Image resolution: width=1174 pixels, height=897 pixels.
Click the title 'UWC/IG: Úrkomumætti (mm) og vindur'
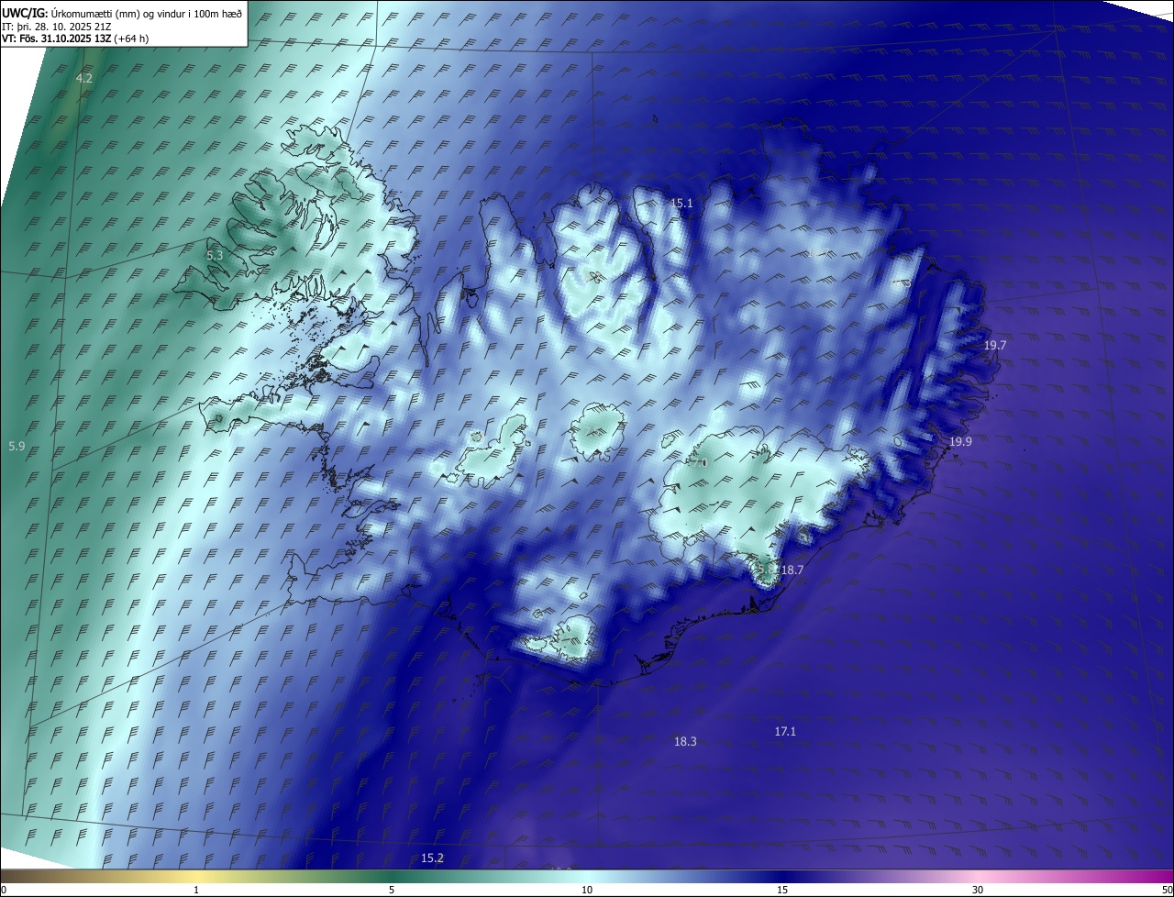[123, 12]
